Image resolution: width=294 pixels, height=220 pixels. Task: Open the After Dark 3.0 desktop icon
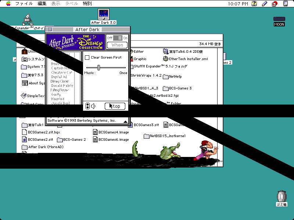click(103, 14)
